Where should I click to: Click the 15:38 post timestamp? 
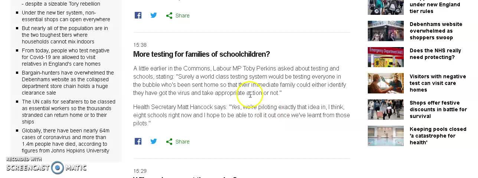pyautogui.click(x=140, y=45)
